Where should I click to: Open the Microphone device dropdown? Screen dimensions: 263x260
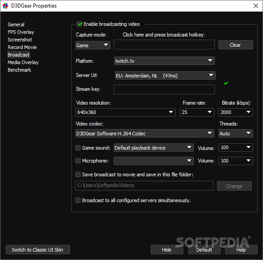coord(154,161)
